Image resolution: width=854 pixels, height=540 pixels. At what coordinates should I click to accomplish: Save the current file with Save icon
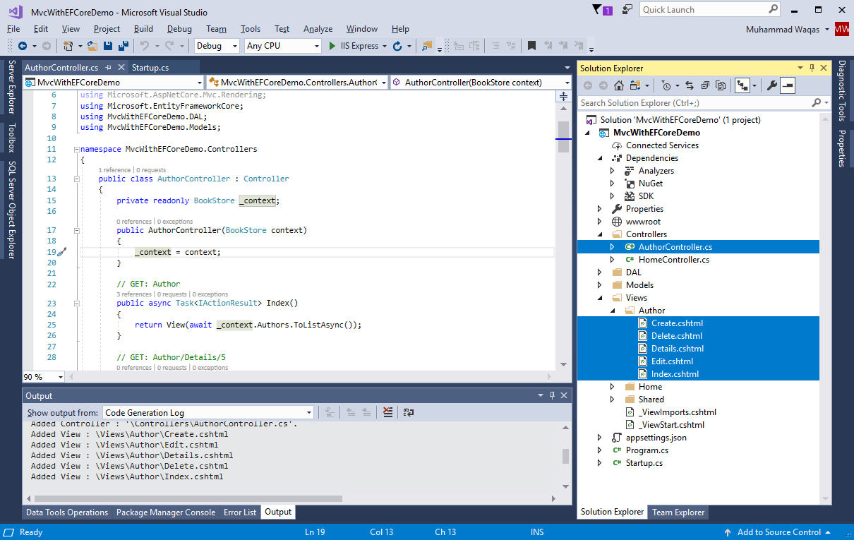pos(108,46)
